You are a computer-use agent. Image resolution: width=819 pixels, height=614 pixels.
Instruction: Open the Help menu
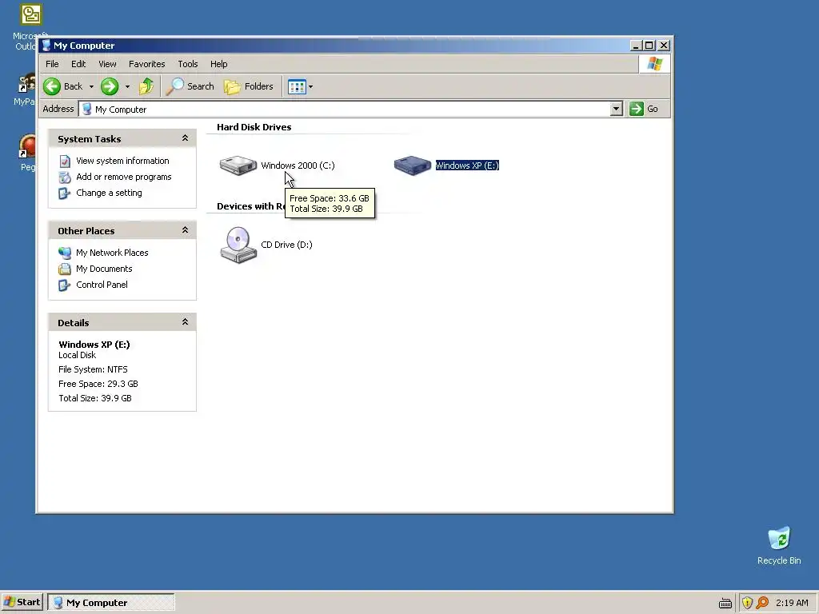pos(219,64)
